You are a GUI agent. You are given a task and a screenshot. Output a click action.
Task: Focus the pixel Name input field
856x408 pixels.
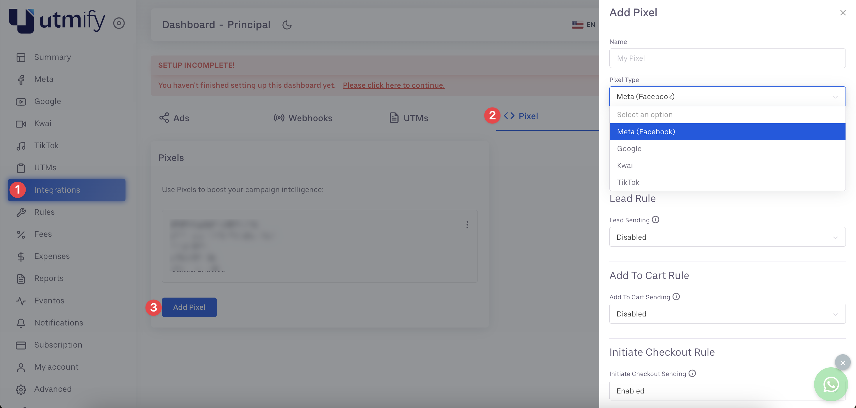[727, 58]
